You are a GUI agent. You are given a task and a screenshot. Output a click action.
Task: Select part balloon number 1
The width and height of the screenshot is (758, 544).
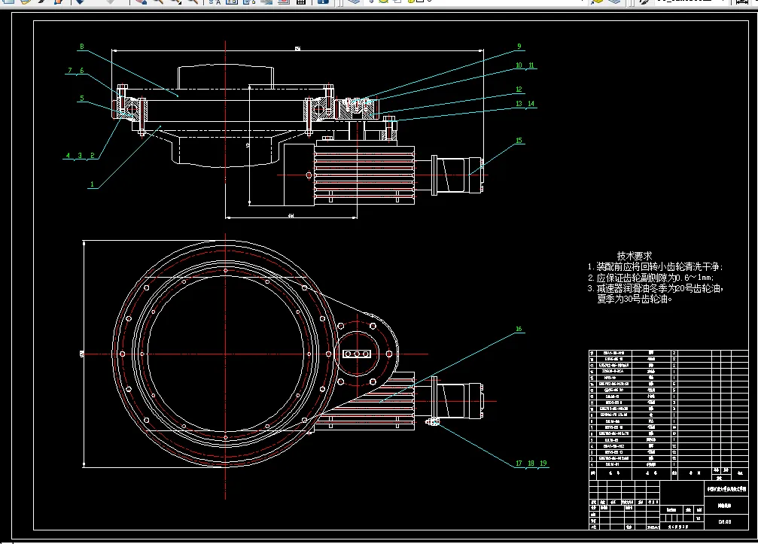[92, 184]
